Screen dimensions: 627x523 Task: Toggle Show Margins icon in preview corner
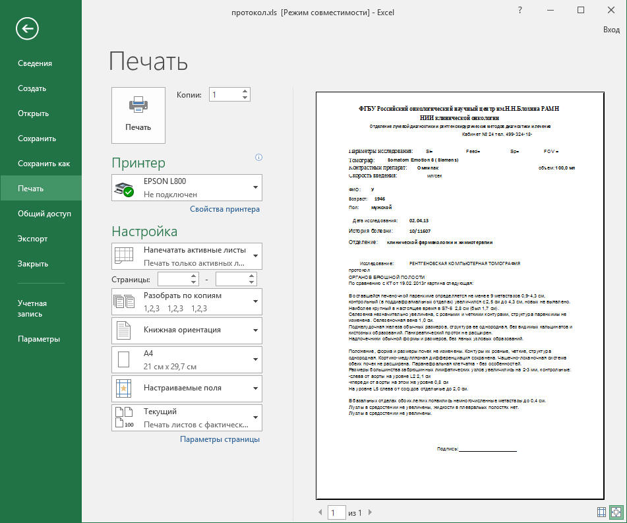coord(601,512)
